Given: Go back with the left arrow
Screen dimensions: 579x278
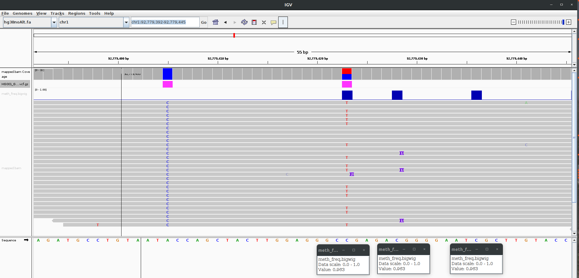Looking at the screenshot, I should pyautogui.click(x=225, y=22).
